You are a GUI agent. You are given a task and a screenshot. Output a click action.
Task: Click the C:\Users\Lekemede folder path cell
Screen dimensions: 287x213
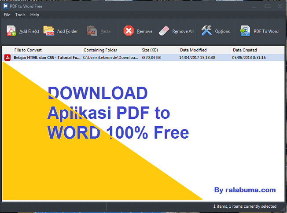[x=110, y=58]
